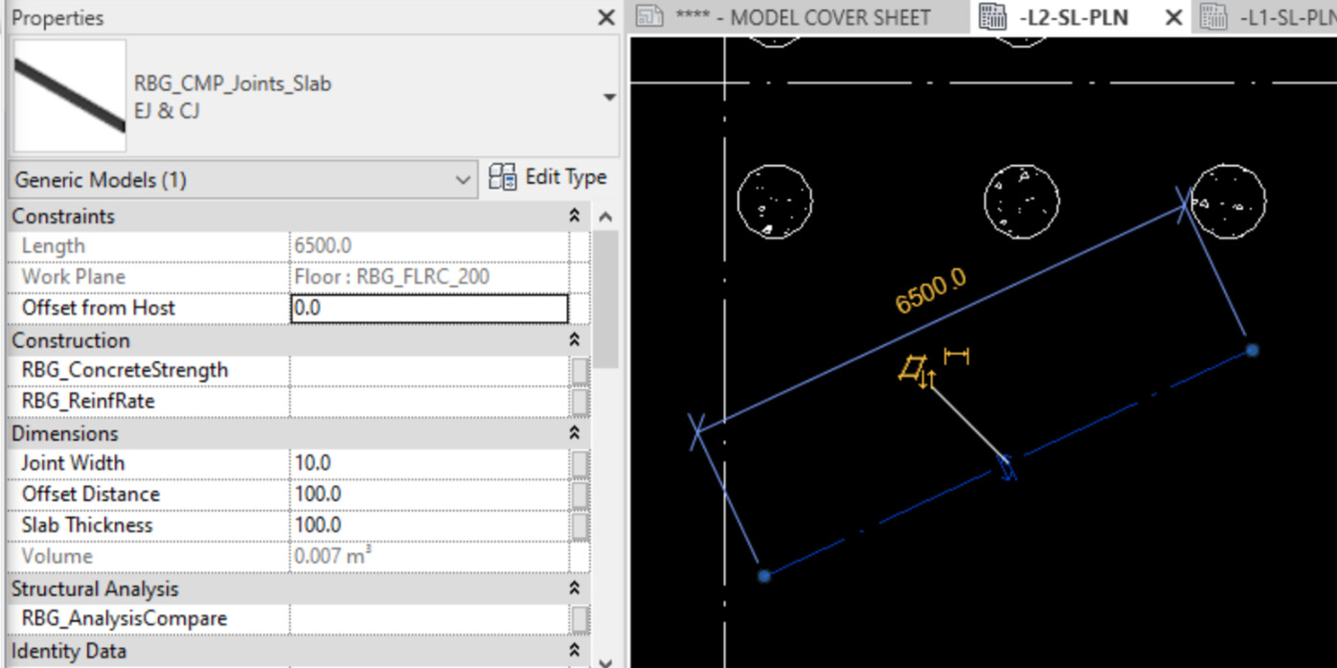Open the Generic Models (1) filter dropdown
Screen dimensions: 1337x668
pos(242,180)
